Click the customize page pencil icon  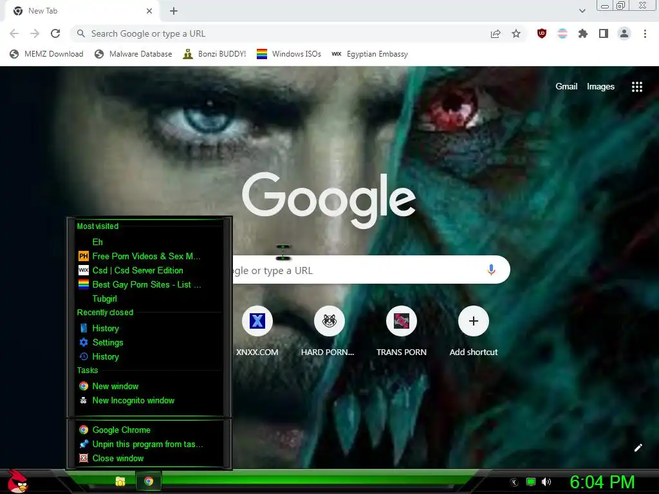638,448
